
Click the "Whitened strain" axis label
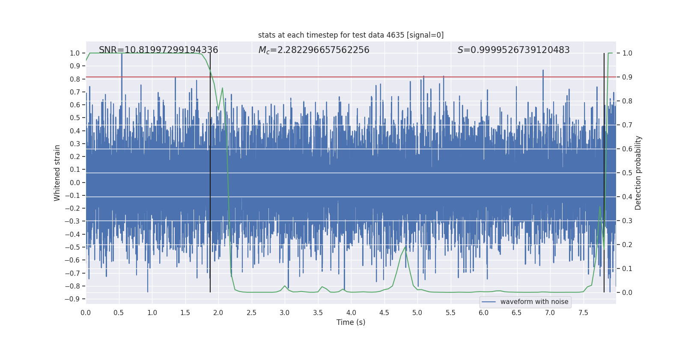pos(57,173)
